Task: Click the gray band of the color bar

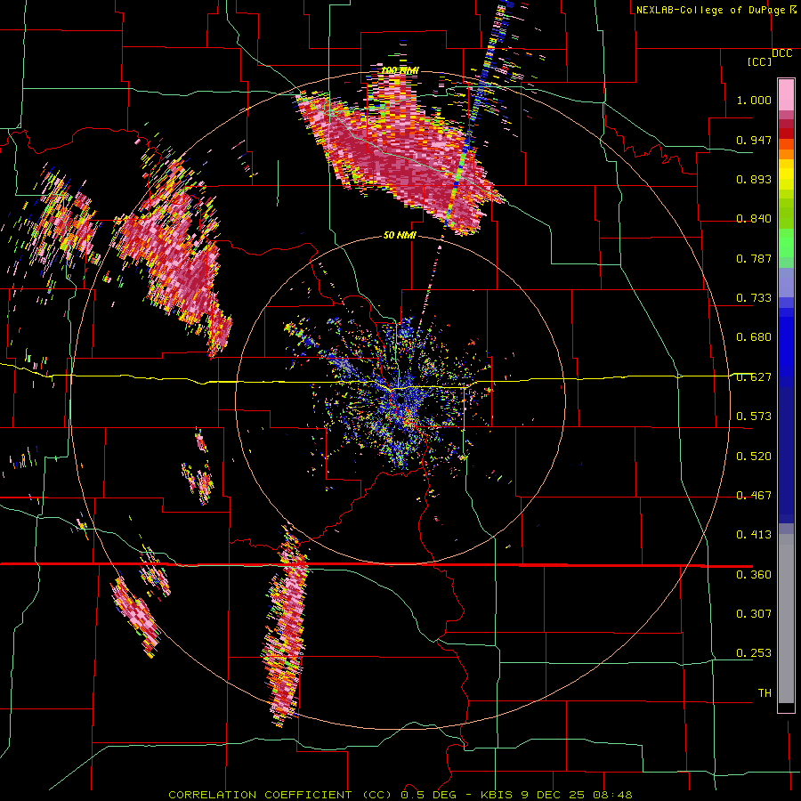Action: coord(786,619)
